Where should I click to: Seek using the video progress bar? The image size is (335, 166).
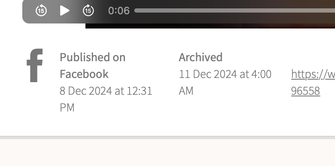pyautogui.click(x=234, y=10)
